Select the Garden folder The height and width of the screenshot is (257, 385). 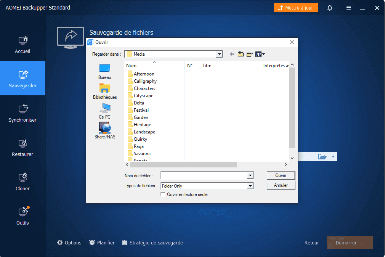point(138,117)
